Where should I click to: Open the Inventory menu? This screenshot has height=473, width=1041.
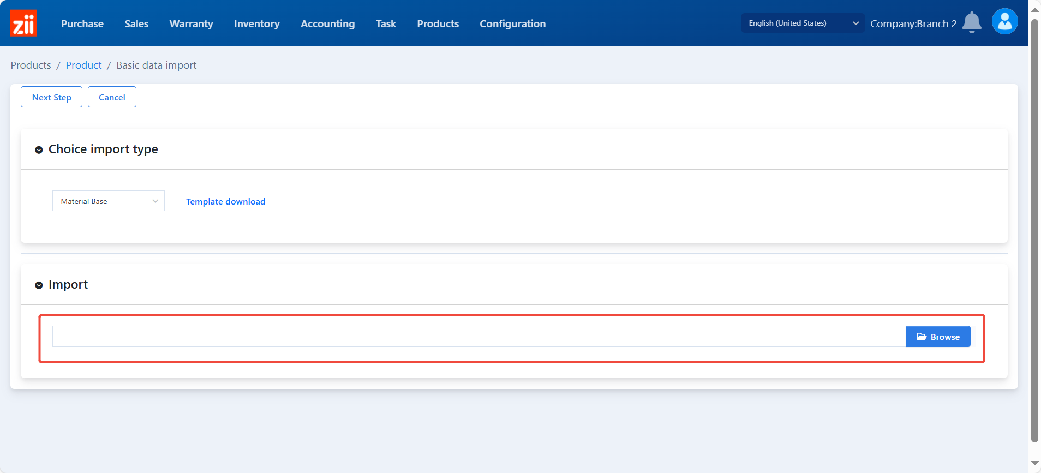(x=256, y=24)
